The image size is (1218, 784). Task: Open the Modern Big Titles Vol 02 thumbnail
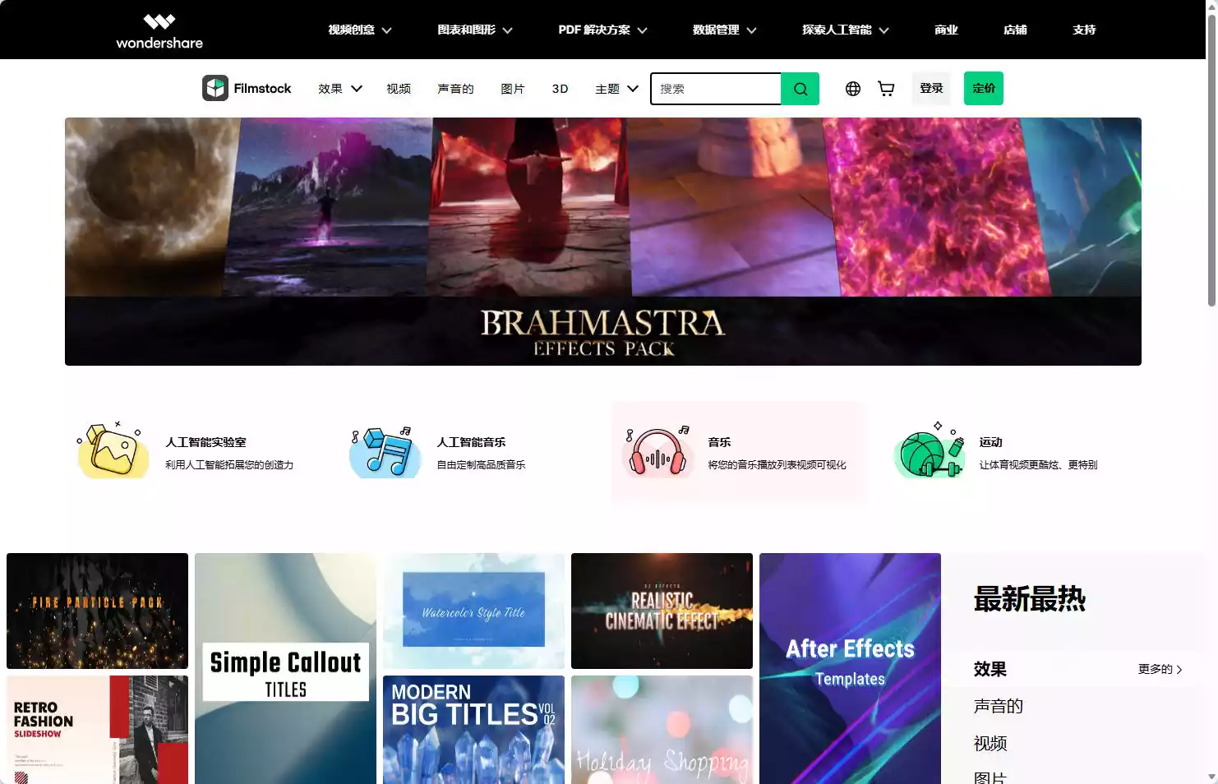pyautogui.click(x=473, y=730)
